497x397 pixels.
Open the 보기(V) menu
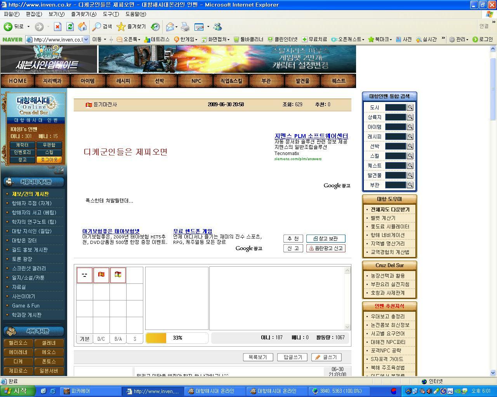click(x=56, y=14)
